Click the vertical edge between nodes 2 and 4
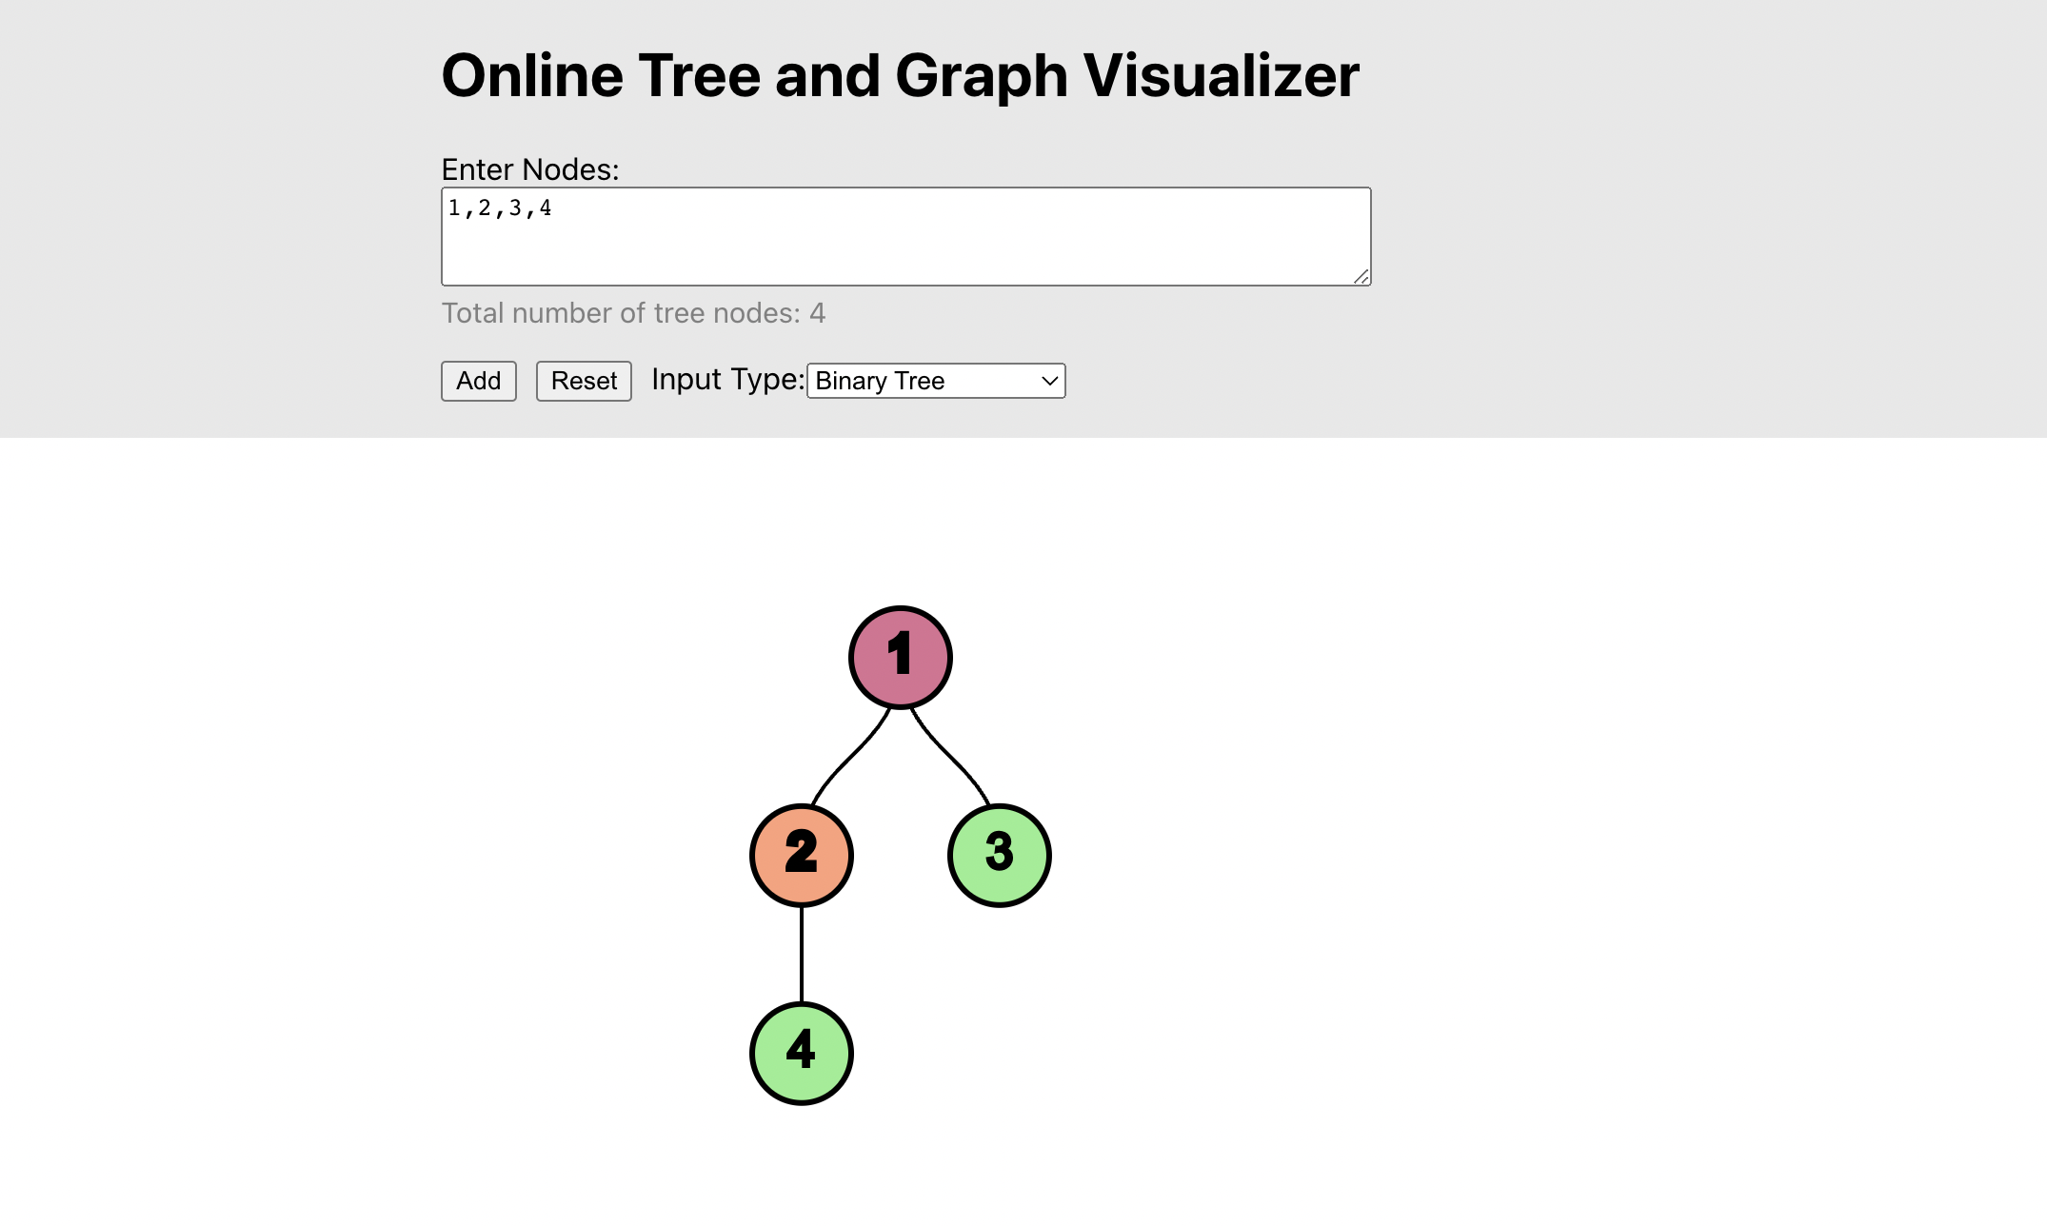Screen dimensions: 2047x1226 click(x=802, y=955)
